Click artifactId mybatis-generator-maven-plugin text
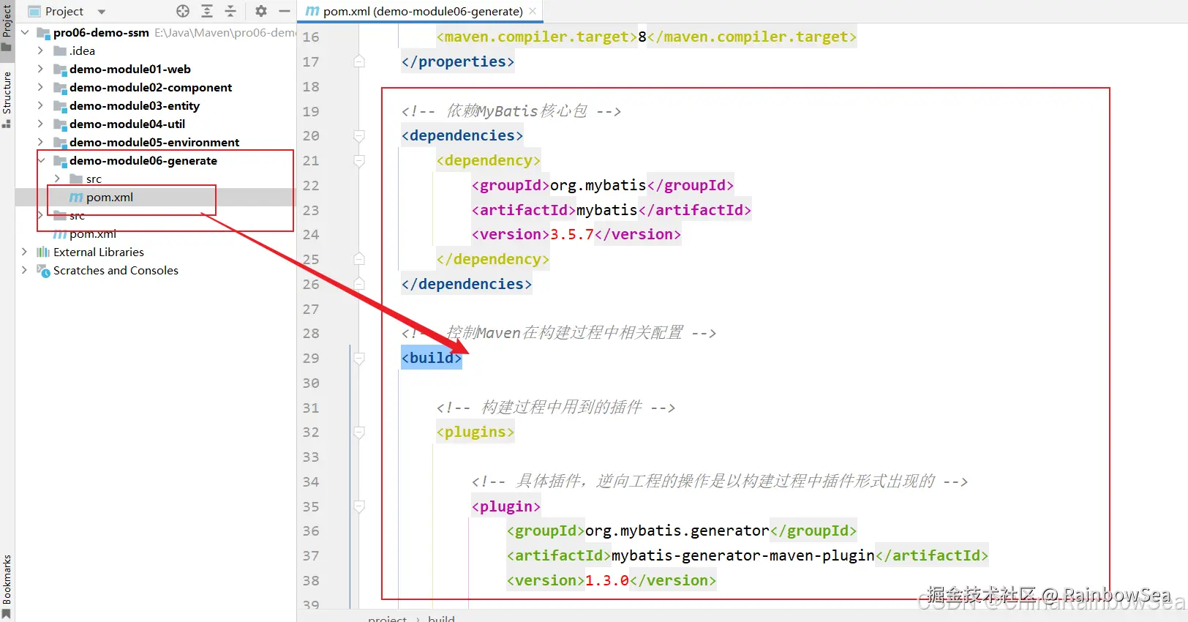Image resolution: width=1188 pixels, height=622 pixels. point(743,555)
